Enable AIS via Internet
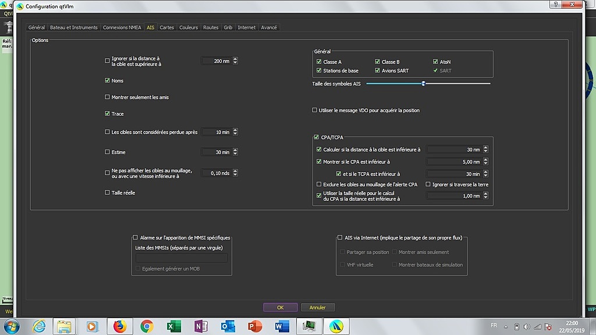Viewport: 596px width, 335px height. (340, 237)
